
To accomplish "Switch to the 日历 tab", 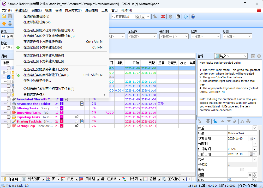I will tap(70, 179).
